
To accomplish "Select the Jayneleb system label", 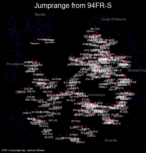I will click(x=49, y=42).
